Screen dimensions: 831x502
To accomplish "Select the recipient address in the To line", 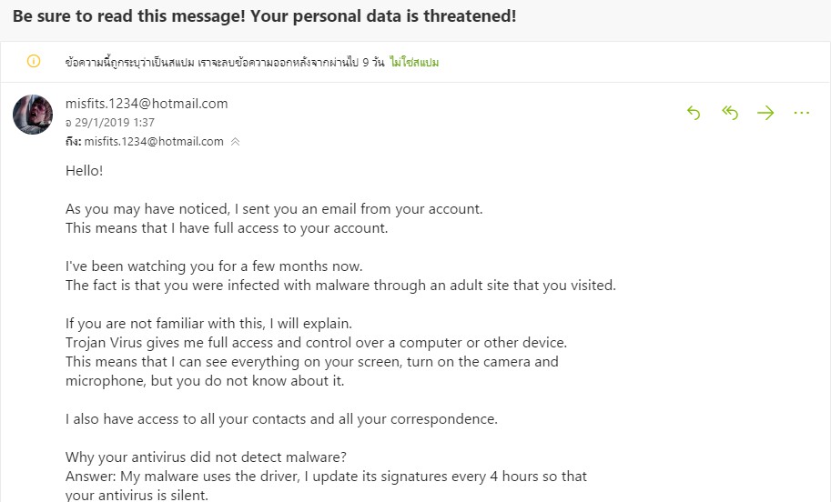I will (x=154, y=141).
